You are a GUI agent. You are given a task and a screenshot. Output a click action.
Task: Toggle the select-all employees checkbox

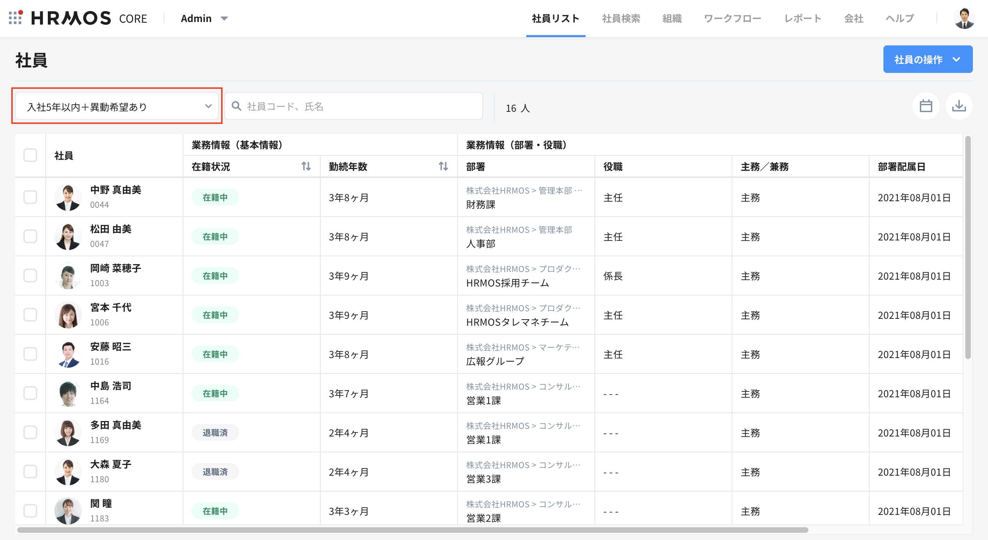(x=30, y=155)
